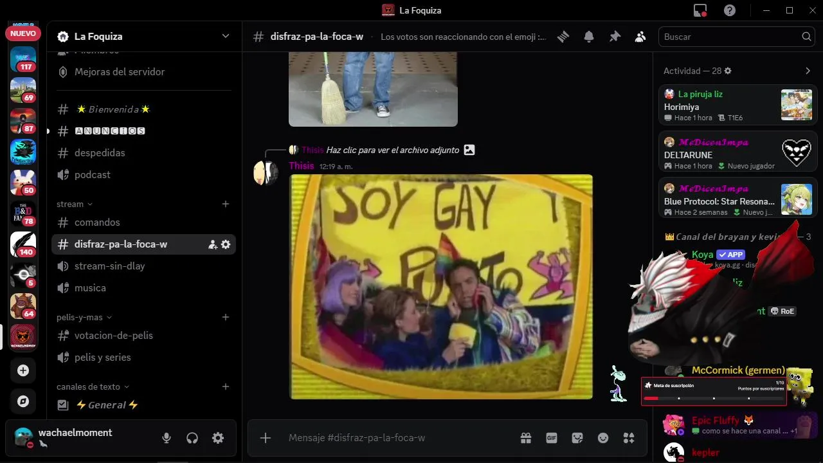Join the podcast voice channel

click(x=143, y=175)
